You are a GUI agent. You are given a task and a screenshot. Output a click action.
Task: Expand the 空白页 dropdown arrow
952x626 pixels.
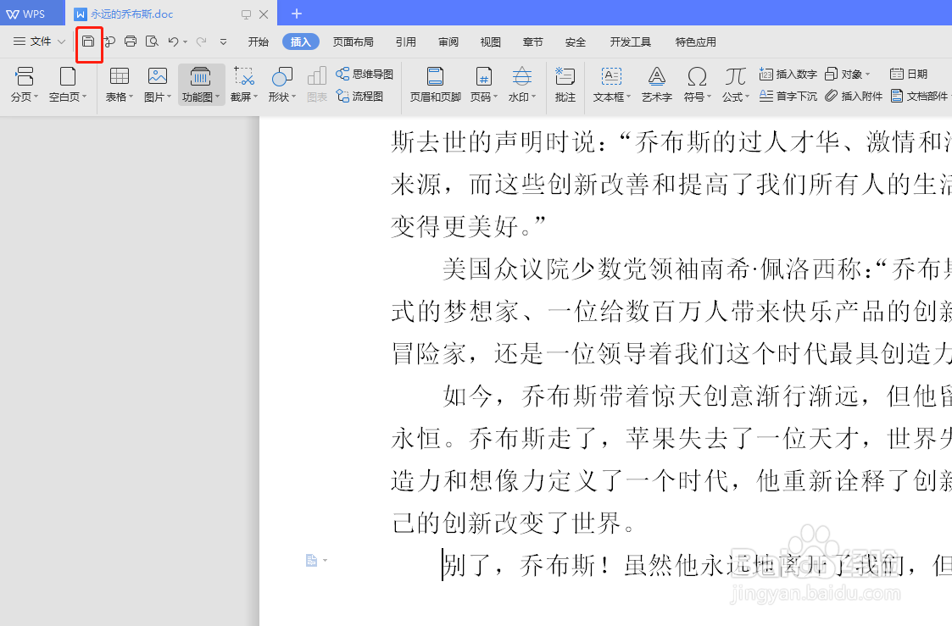[85, 97]
